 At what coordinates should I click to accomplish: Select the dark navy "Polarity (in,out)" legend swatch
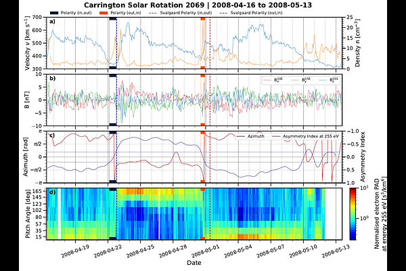point(53,13)
